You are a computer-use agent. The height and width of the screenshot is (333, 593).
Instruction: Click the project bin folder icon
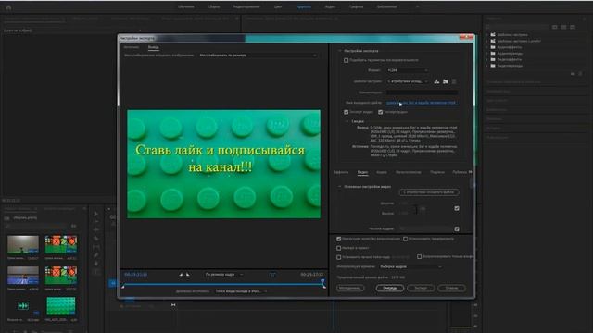(6, 218)
